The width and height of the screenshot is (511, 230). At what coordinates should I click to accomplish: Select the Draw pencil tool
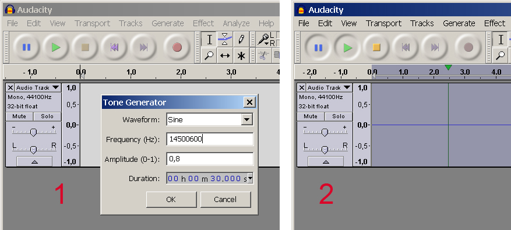pos(241,40)
